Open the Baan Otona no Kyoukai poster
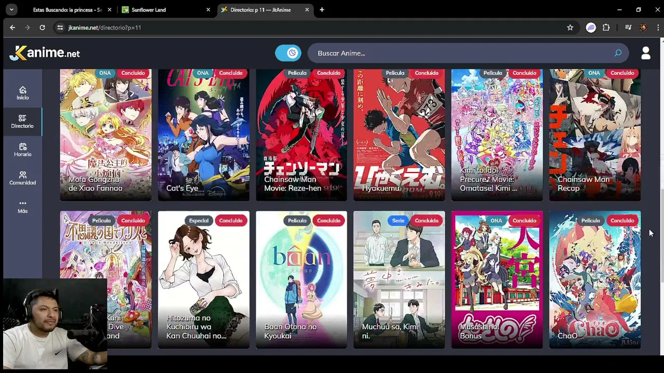664x373 pixels. [301, 280]
